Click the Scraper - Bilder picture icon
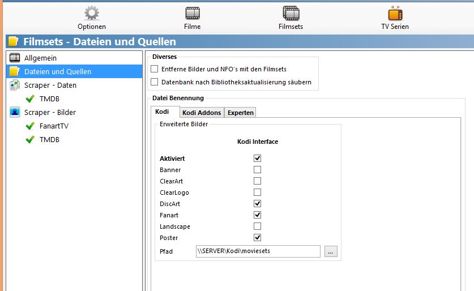 pyautogui.click(x=15, y=112)
